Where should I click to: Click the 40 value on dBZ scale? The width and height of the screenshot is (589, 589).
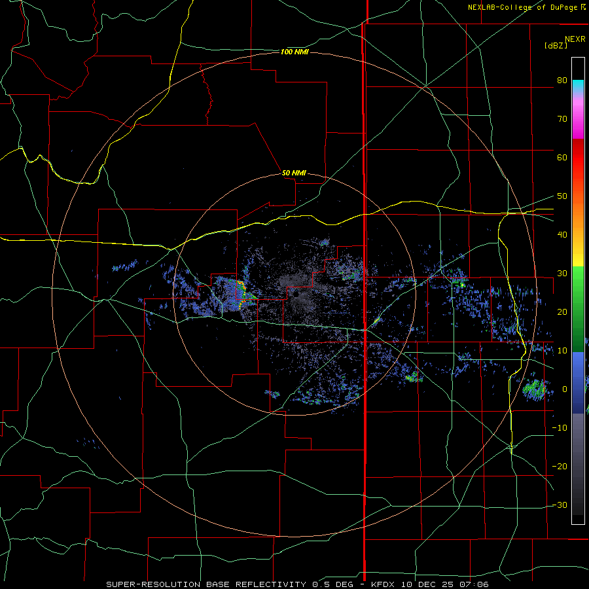click(x=562, y=235)
